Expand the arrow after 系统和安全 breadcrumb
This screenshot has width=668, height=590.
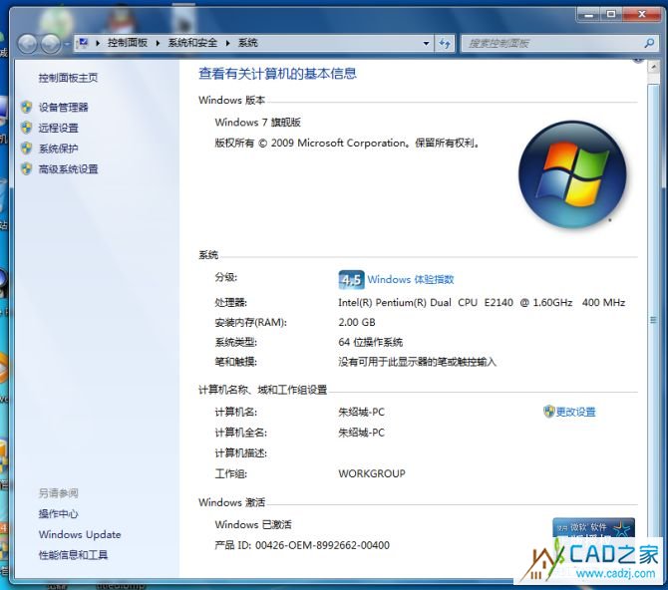(x=228, y=43)
